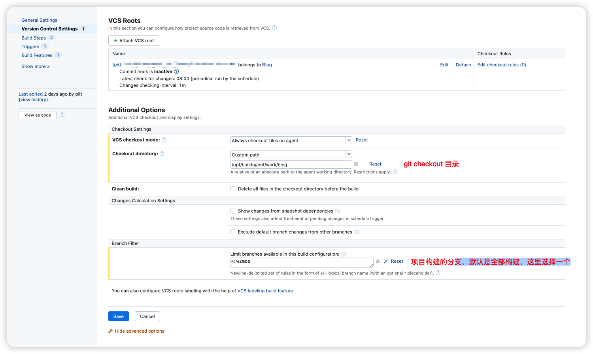Open help for newline-delimited rules hint
The height and width of the screenshot is (354, 593).
click(x=438, y=273)
